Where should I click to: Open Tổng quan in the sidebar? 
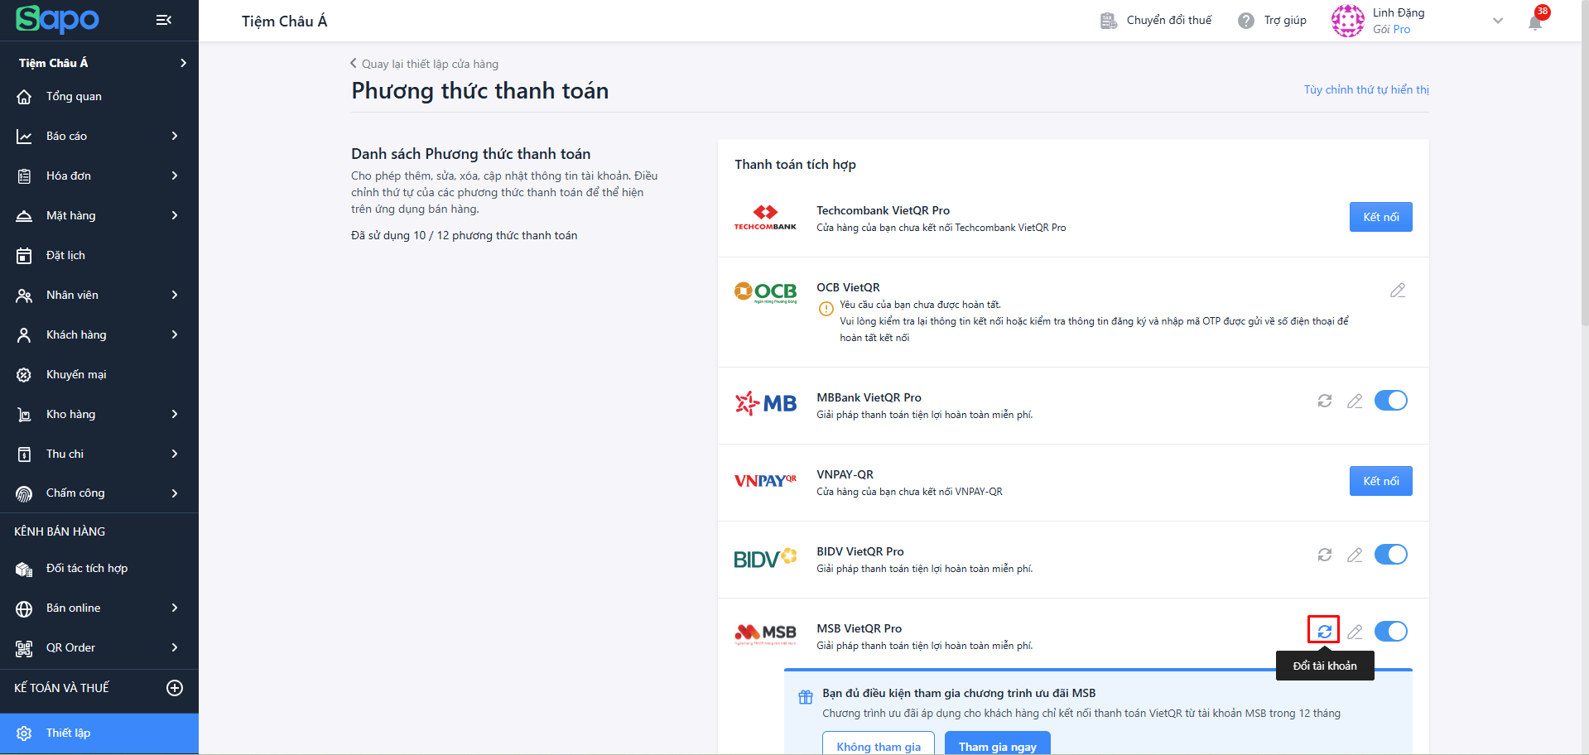[x=74, y=97]
